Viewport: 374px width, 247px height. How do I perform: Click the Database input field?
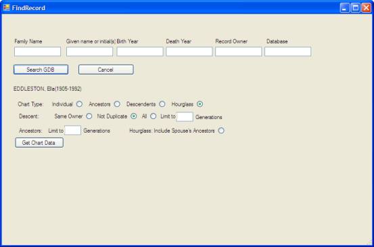(x=287, y=51)
